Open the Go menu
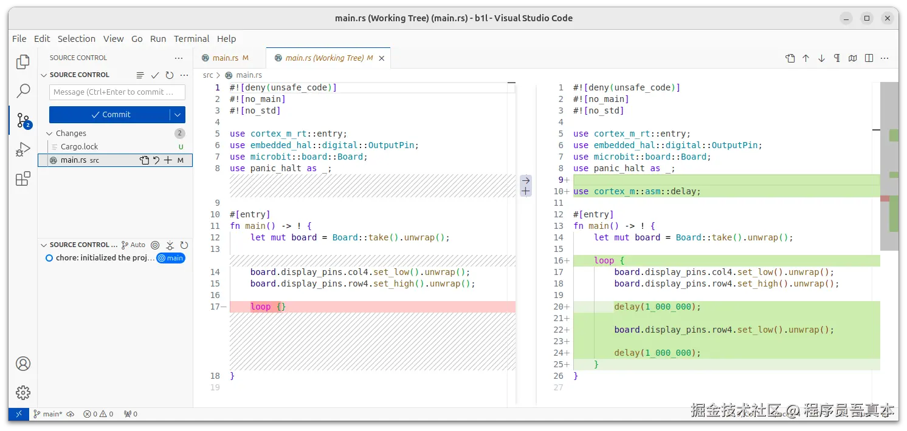907x431 pixels. pos(137,39)
